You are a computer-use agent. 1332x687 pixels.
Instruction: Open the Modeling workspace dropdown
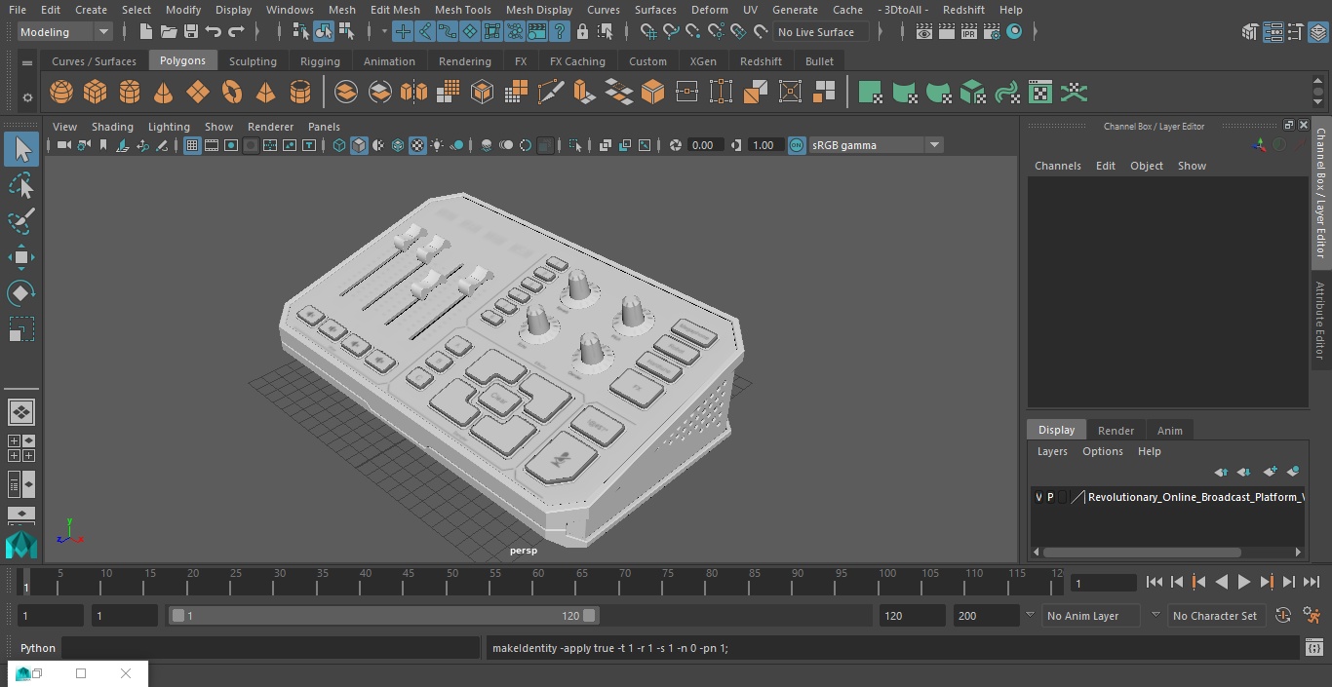[65, 32]
